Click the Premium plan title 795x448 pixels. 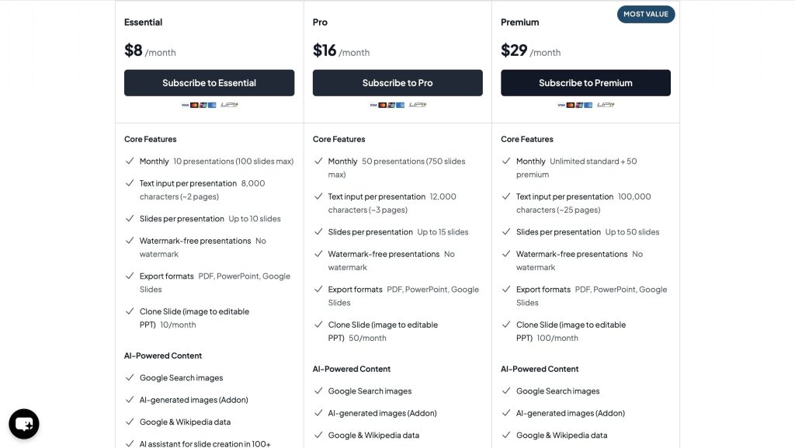[519, 23]
